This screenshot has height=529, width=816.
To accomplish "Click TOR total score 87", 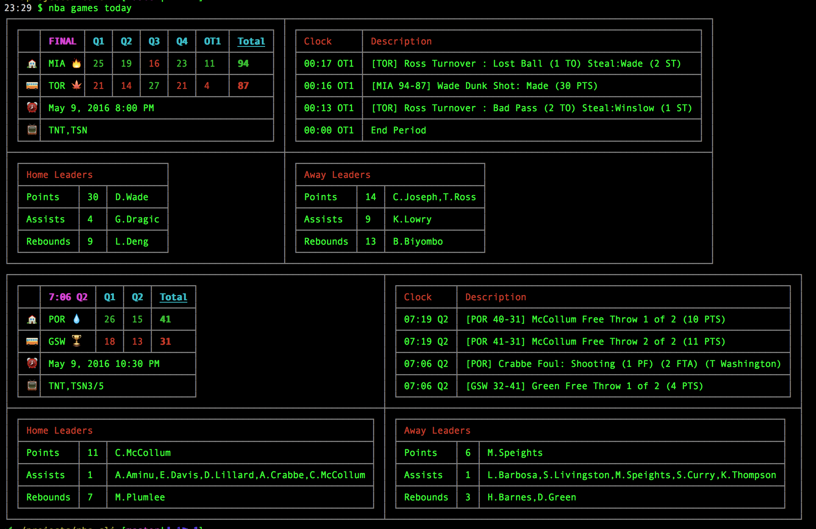I will point(243,86).
